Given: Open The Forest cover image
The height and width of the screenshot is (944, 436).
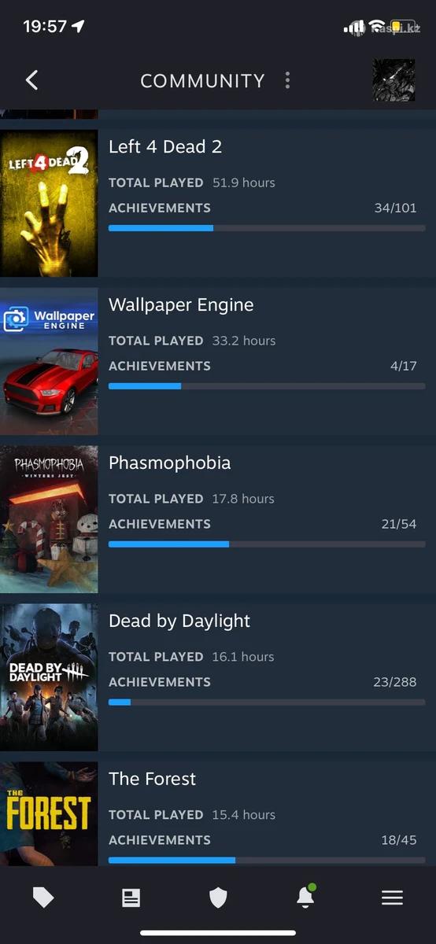Looking at the screenshot, I should click(49, 813).
